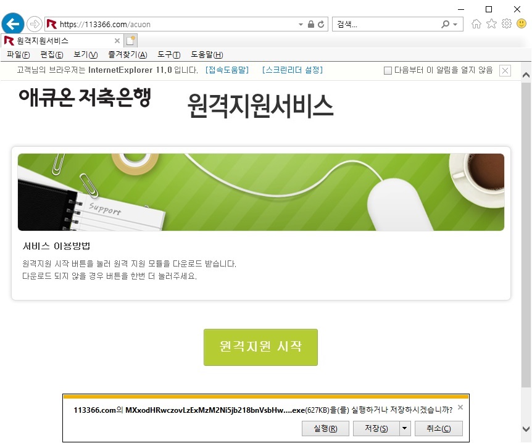This screenshot has width=532, height=443.
Task: Expand the 저장 options dropdown arrow
Action: click(x=405, y=428)
